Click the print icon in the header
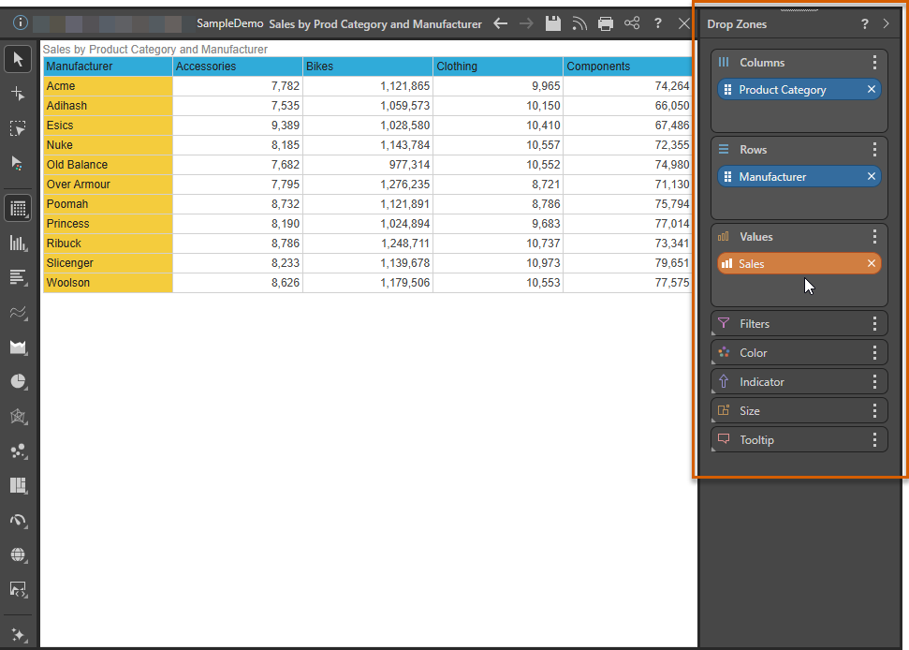Image resolution: width=909 pixels, height=650 pixels. 606,23
